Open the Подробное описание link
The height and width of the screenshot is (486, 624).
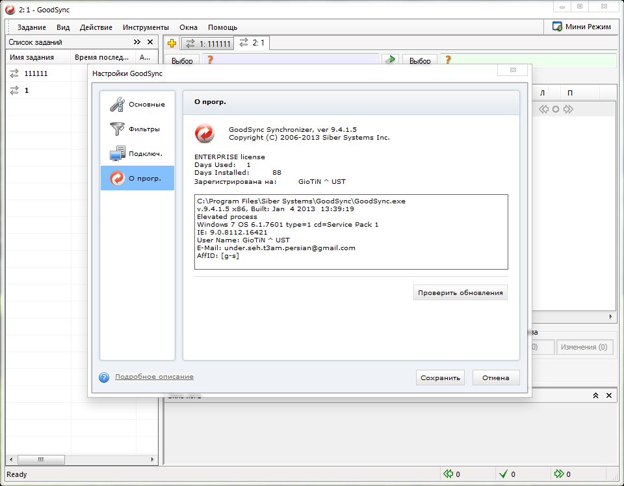(x=154, y=377)
